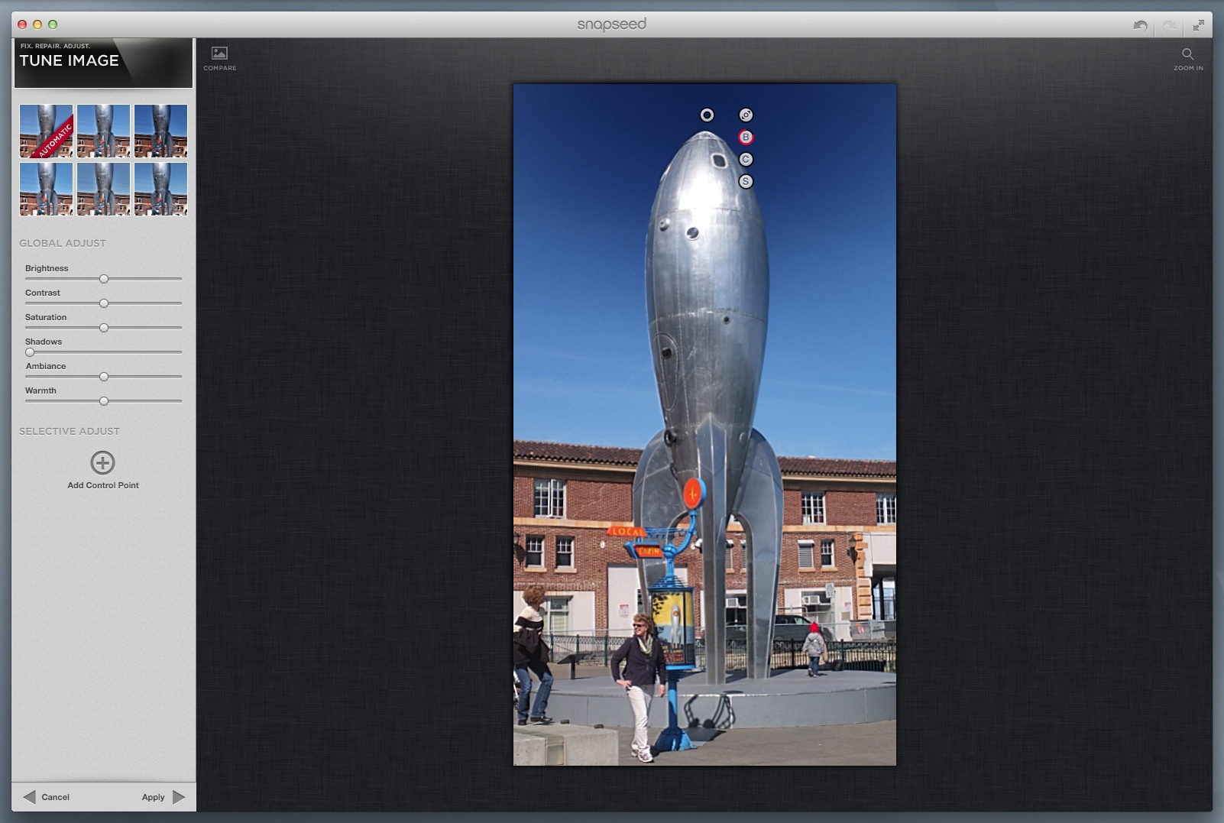Click the Compare icon
1224x823 pixels.
(x=219, y=53)
